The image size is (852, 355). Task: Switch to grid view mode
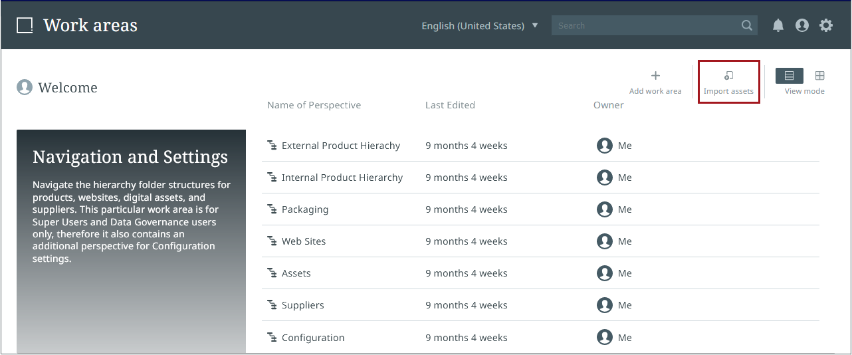(x=820, y=76)
